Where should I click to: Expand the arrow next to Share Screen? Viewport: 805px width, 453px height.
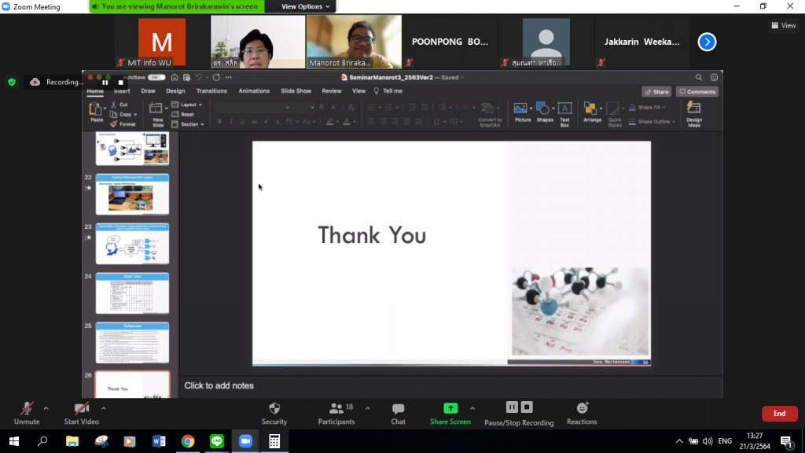coord(472,408)
